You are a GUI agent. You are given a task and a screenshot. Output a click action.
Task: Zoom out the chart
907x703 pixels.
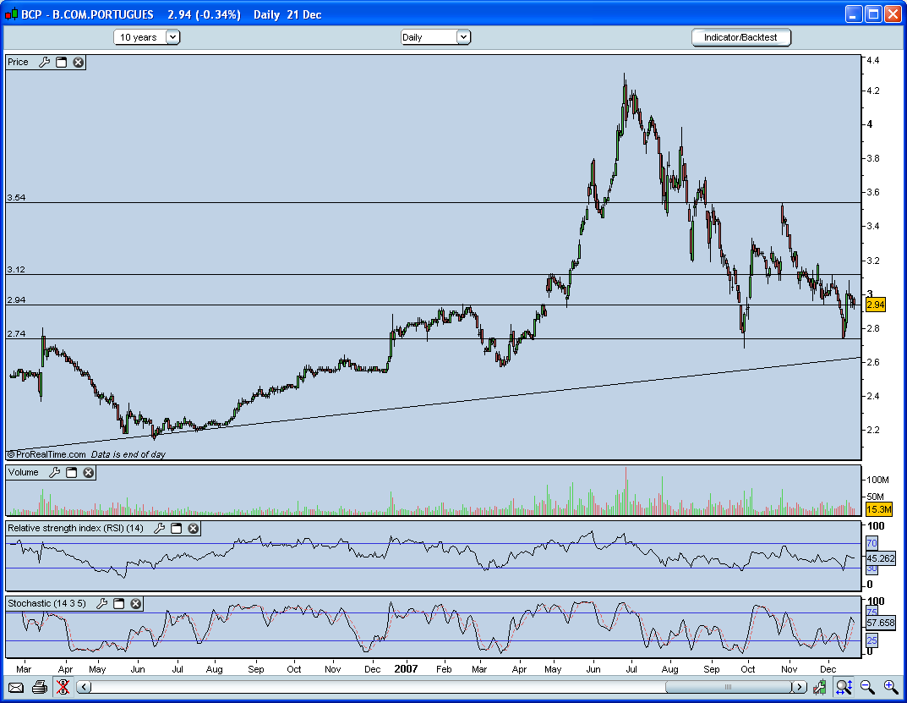point(867,688)
